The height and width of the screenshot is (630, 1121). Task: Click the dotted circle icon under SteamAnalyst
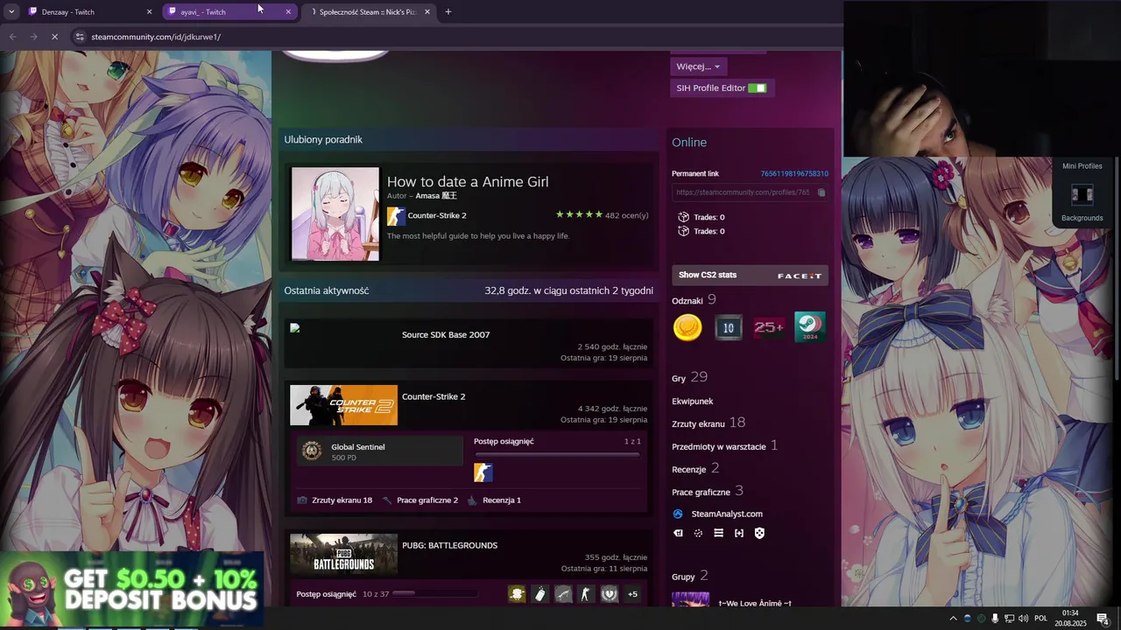(x=698, y=533)
